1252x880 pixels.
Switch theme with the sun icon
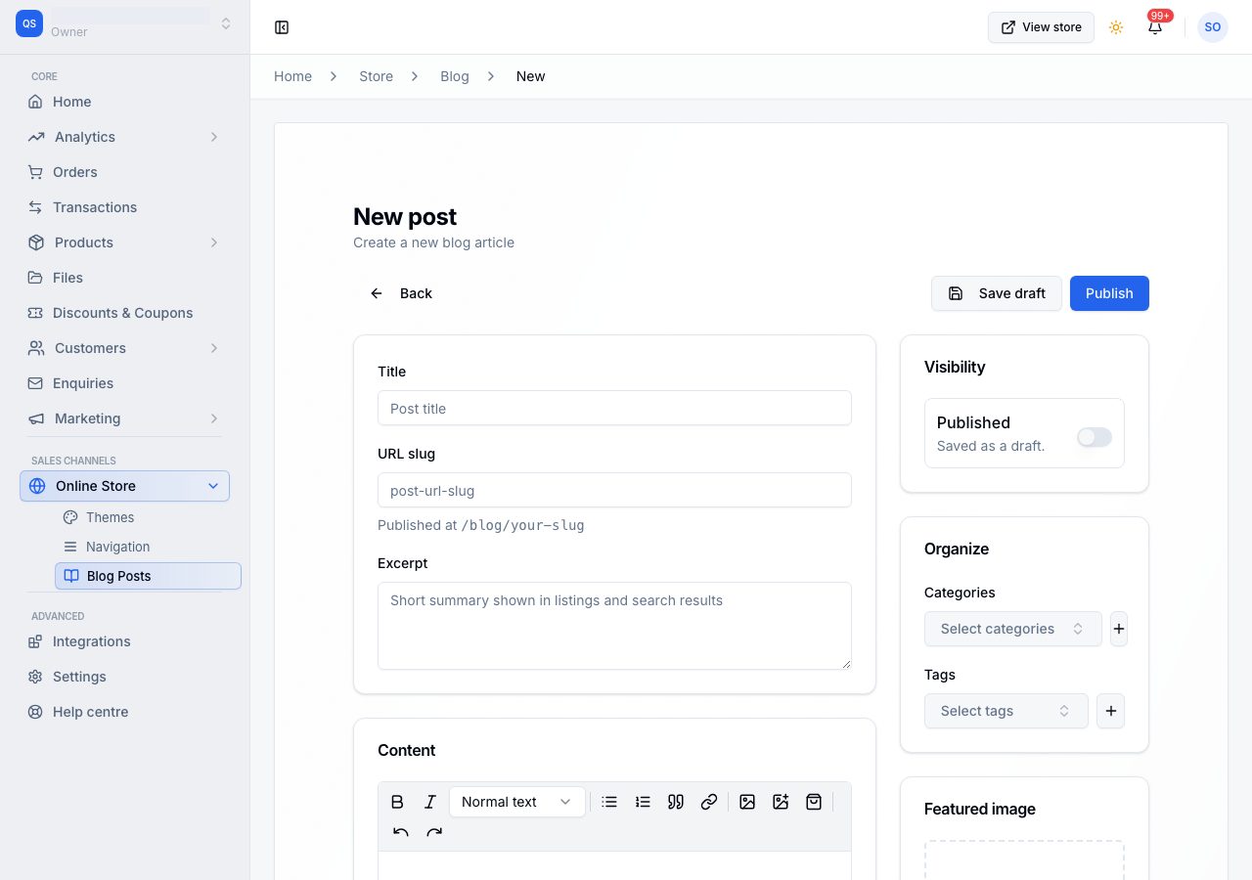tap(1116, 27)
